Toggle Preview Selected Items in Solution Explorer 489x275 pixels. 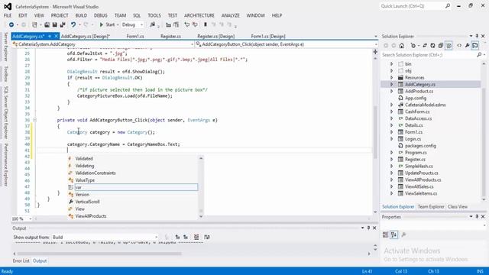tap(475, 46)
